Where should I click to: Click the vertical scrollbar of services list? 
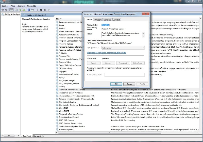tap(201, 43)
